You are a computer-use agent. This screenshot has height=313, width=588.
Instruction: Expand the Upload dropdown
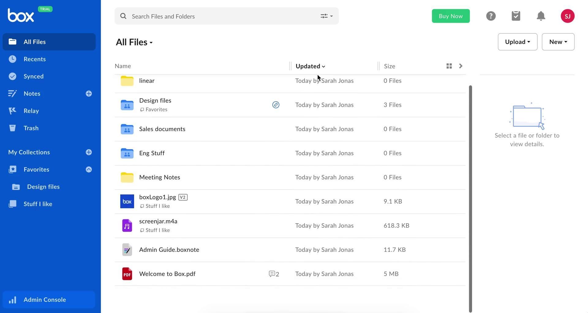point(517,42)
